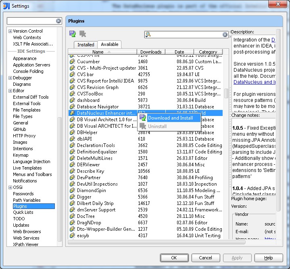290x269 pixels.
Task: Expand the Editor settings node
Action: (x=10, y=91)
